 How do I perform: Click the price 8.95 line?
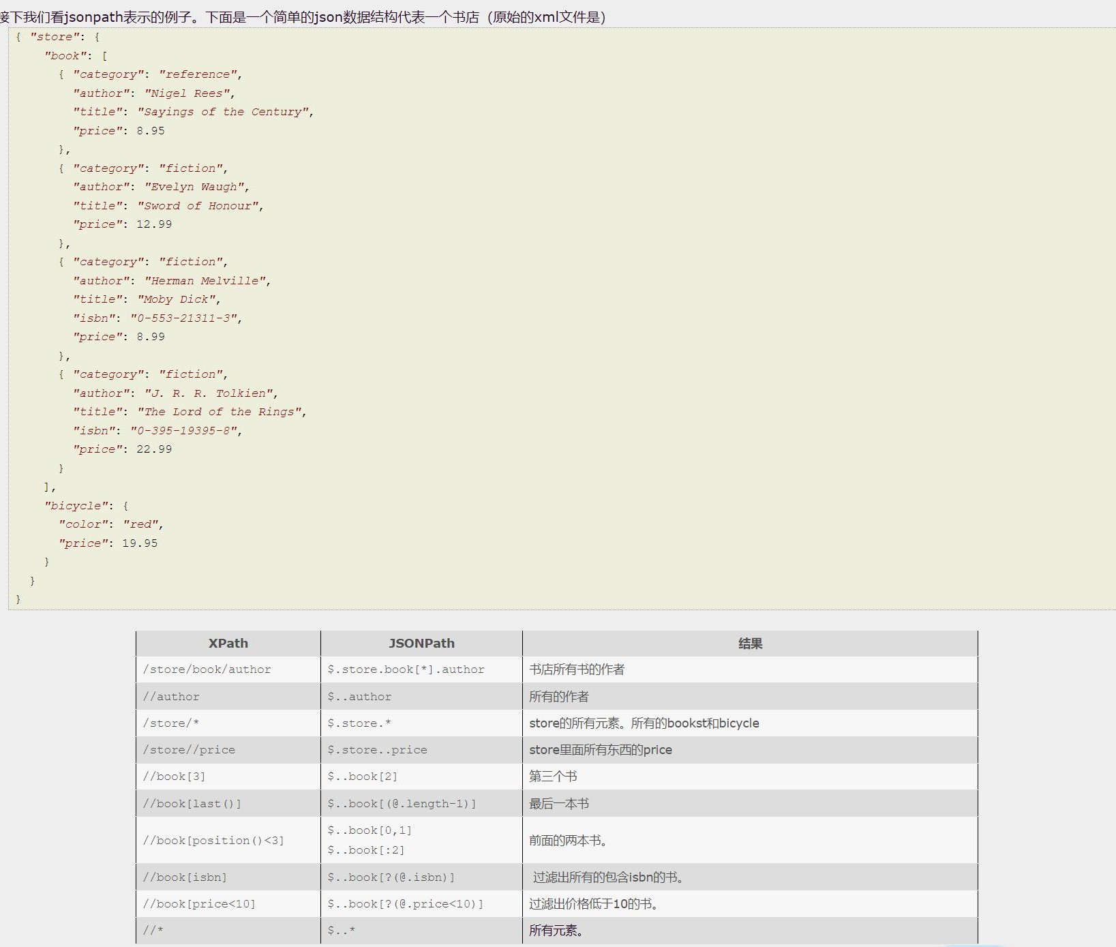coord(119,131)
